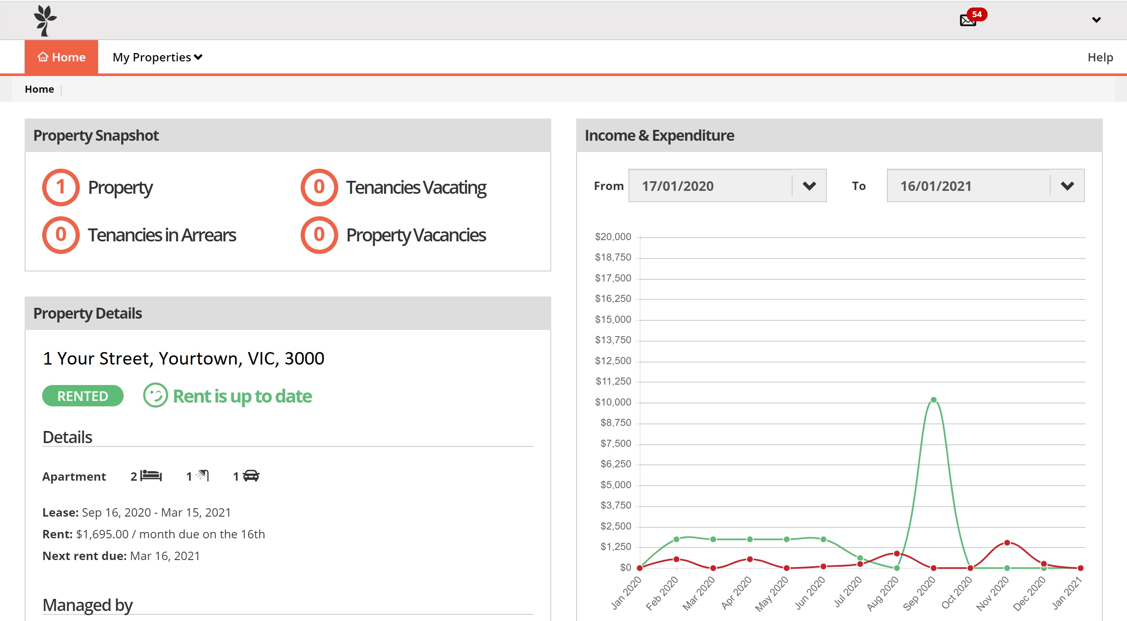Click the From date field 17/01/2020
This screenshot has width=1127, height=621.
coord(710,186)
